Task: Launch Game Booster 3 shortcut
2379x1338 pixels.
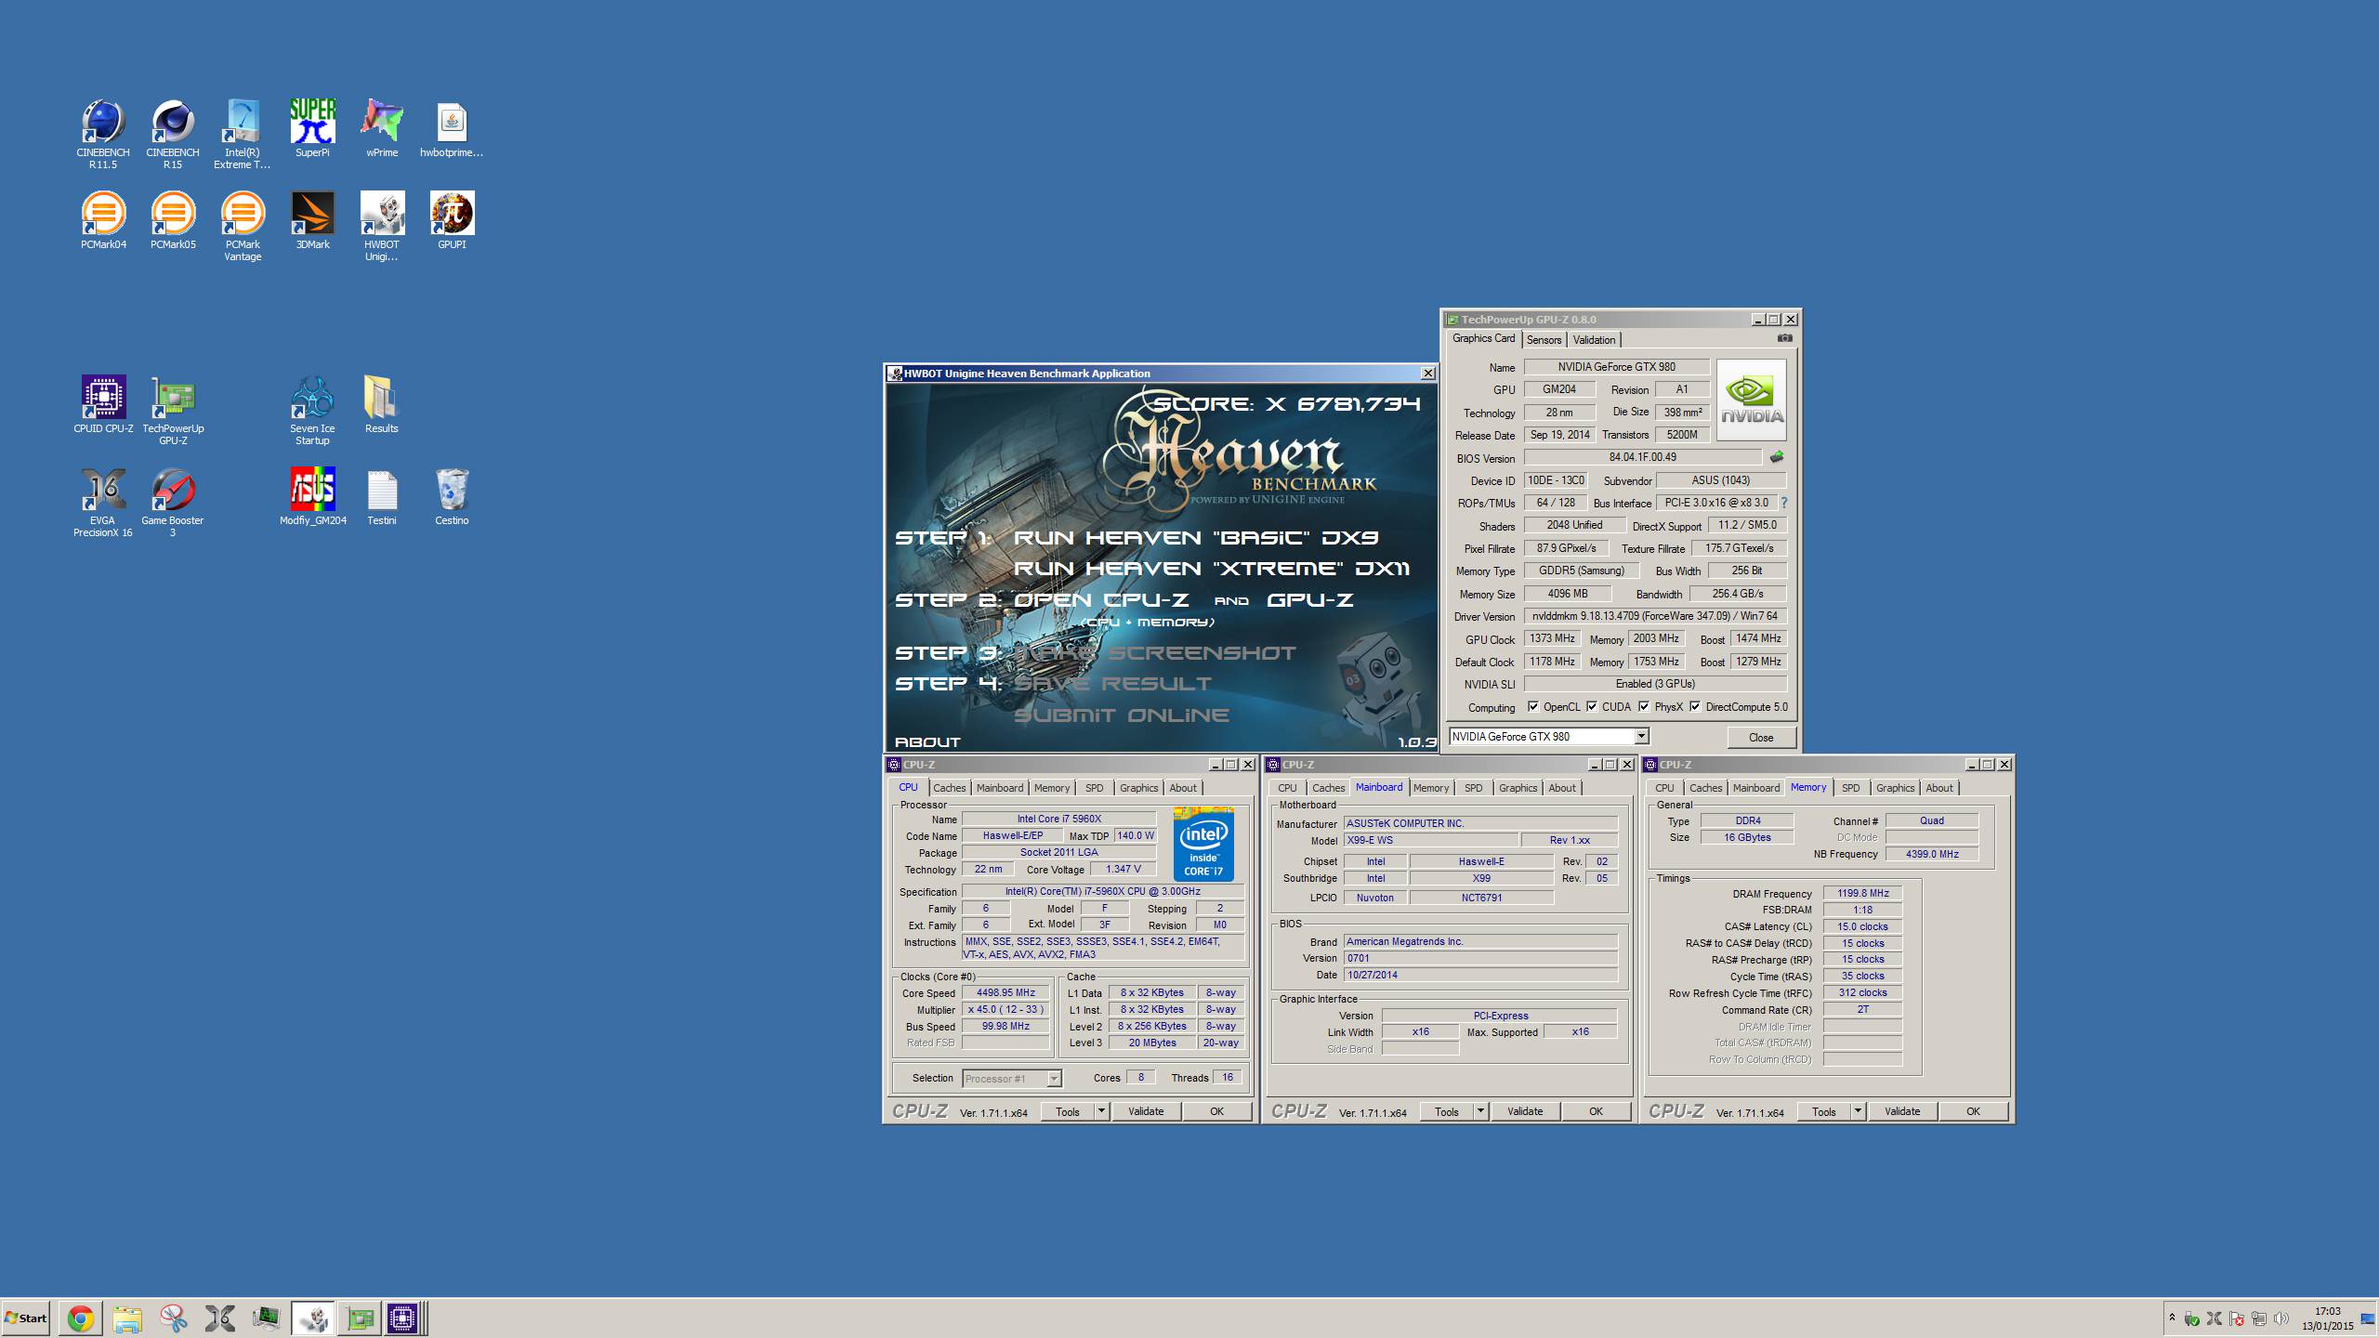Action: click(x=173, y=503)
